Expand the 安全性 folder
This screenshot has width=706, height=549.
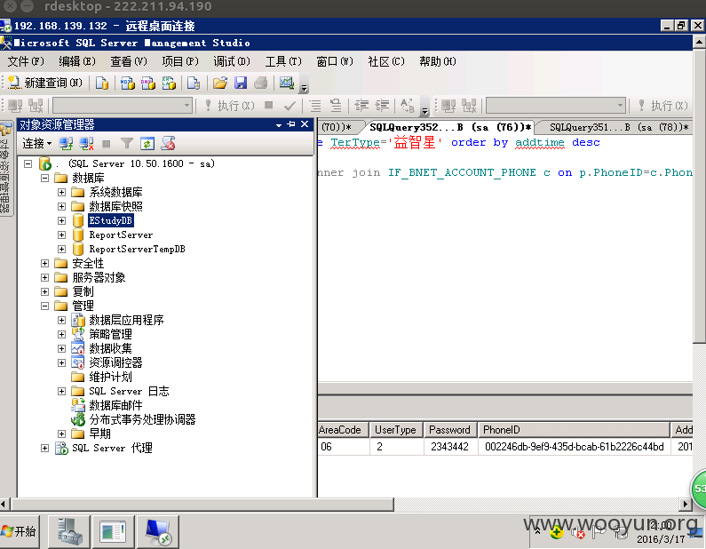[x=44, y=264]
